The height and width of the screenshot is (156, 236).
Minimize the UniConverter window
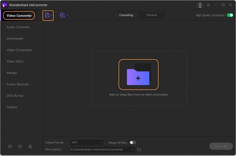(215, 5)
